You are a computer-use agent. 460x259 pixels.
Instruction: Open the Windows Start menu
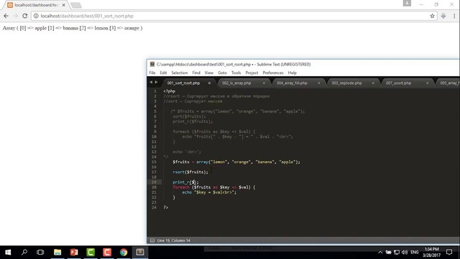click(8, 253)
